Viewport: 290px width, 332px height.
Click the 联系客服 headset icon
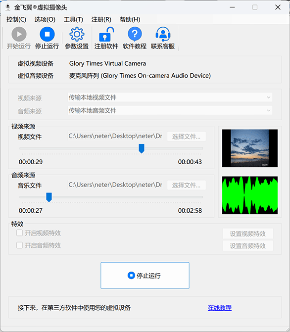[x=163, y=34]
